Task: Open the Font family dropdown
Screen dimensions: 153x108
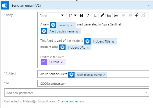Action: click(52, 15)
